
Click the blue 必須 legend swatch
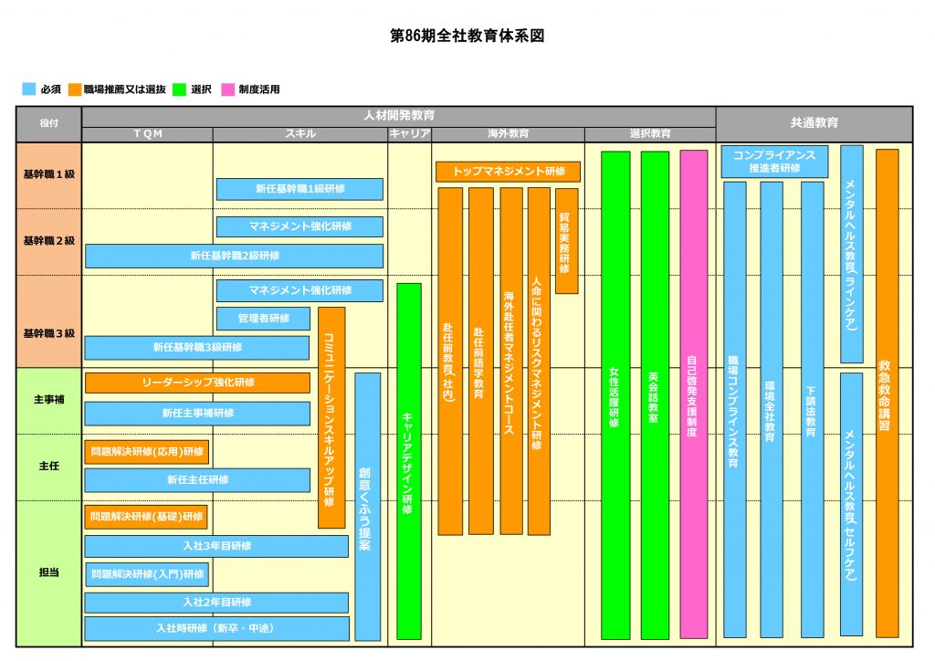(28, 89)
